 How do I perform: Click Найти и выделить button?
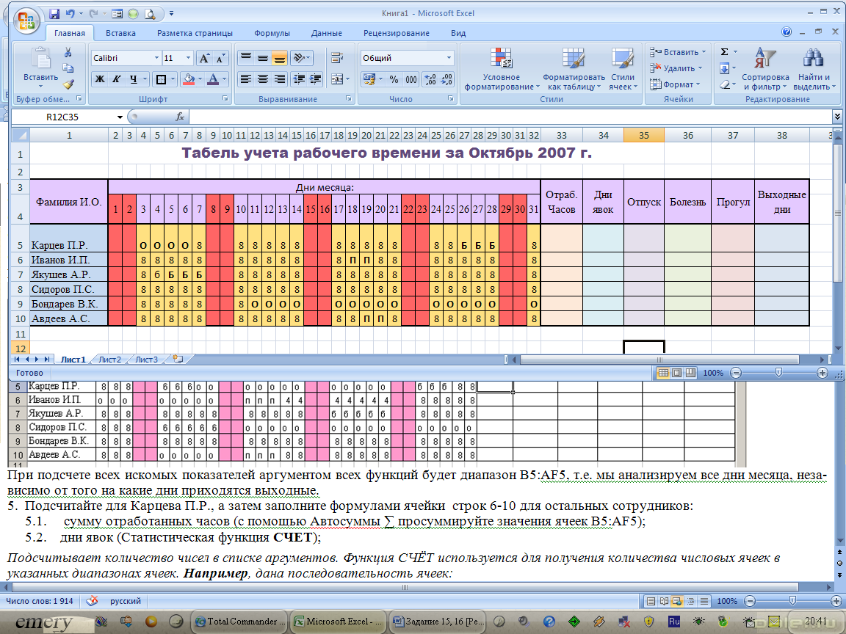coord(814,70)
